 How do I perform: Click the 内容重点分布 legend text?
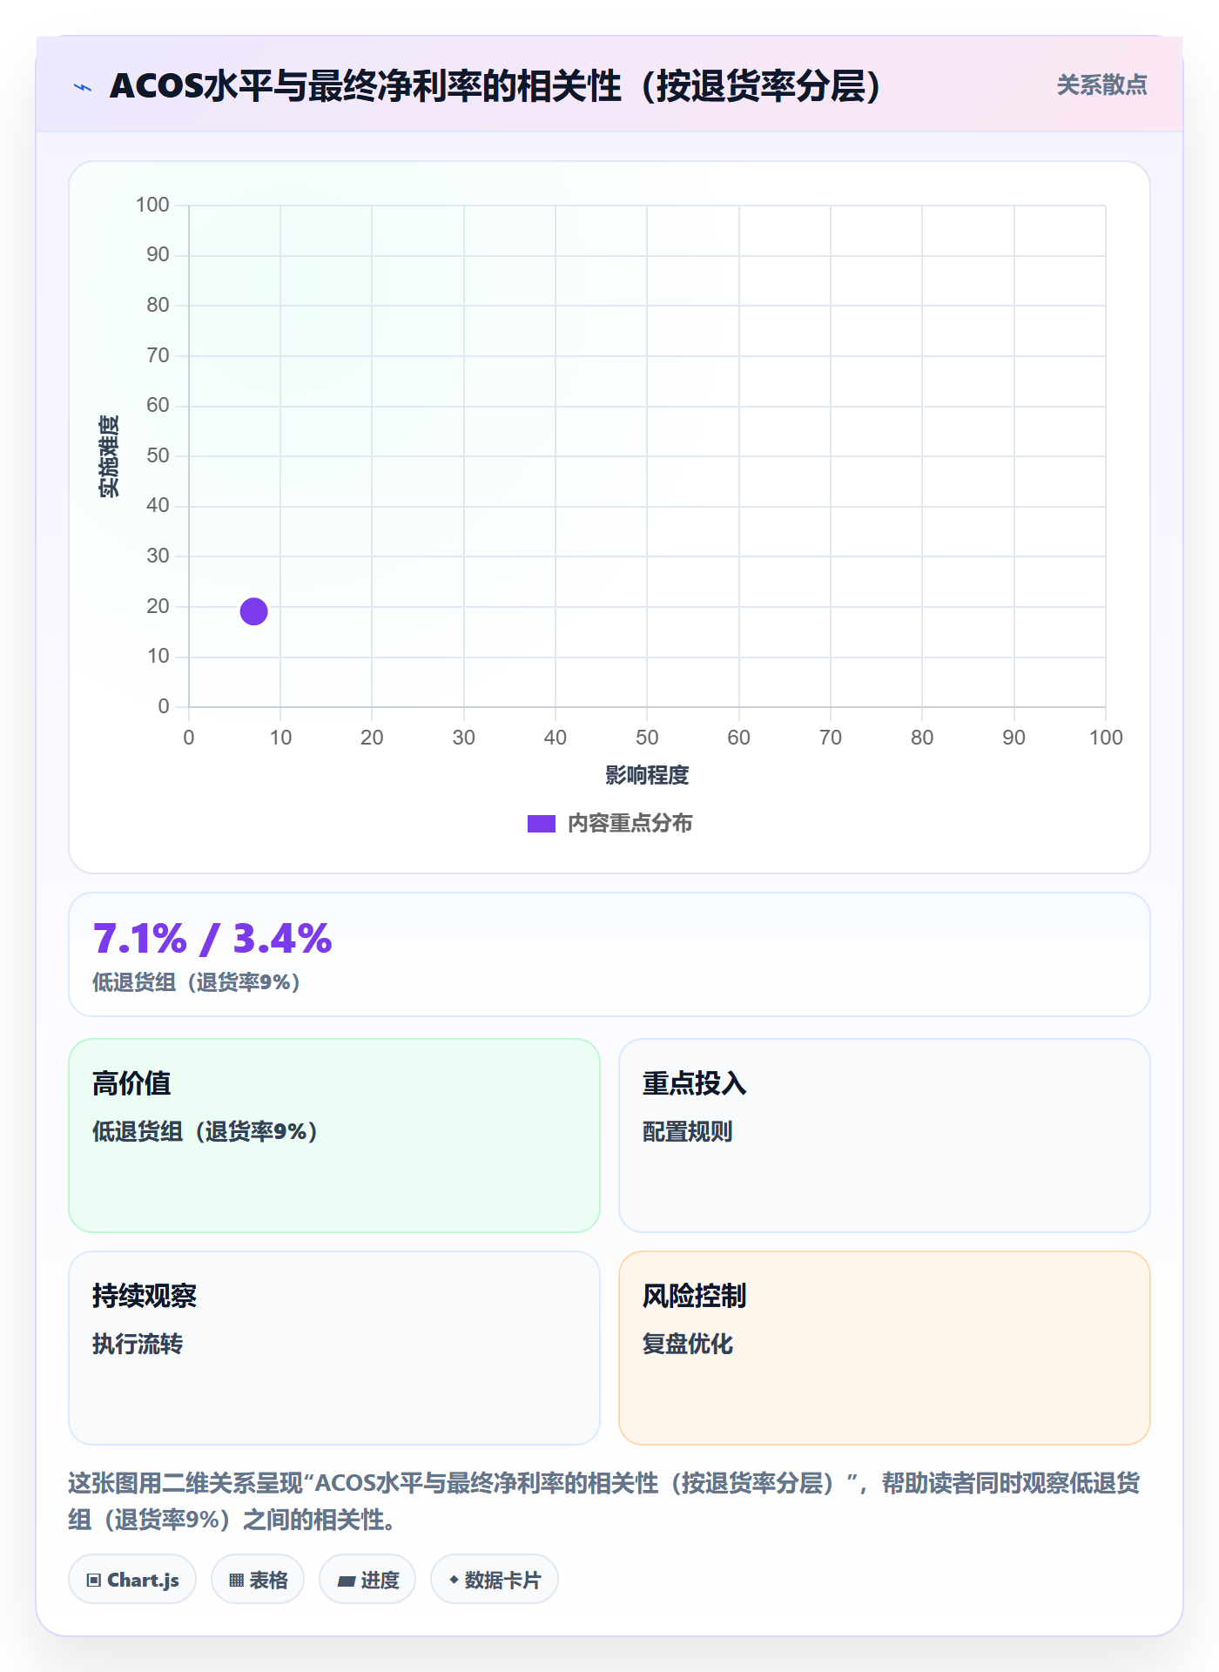tap(630, 824)
